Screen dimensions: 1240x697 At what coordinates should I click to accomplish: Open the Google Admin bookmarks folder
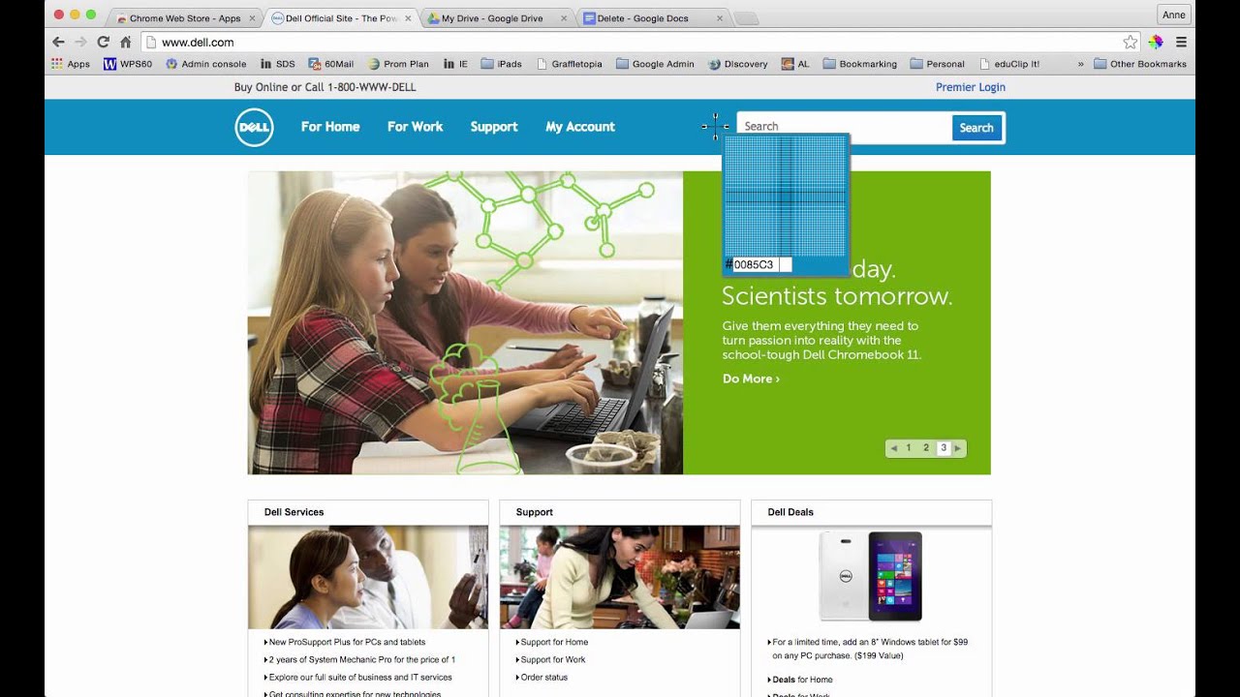[x=655, y=64]
